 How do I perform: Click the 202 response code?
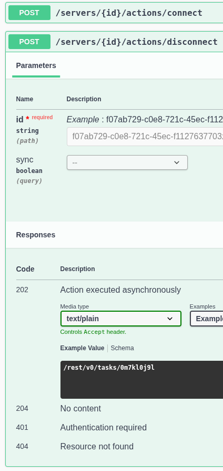[x=22, y=290]
